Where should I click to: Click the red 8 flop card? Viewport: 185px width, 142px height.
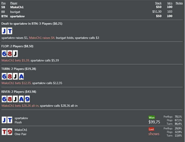pyautogui.click(x=10, y=54)
